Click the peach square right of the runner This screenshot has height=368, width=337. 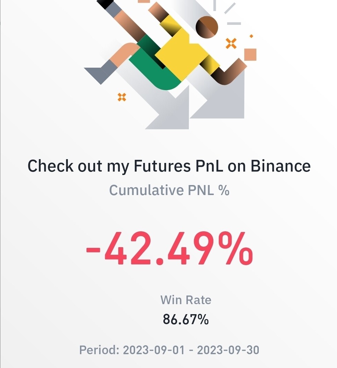click(x=250, y=55)
